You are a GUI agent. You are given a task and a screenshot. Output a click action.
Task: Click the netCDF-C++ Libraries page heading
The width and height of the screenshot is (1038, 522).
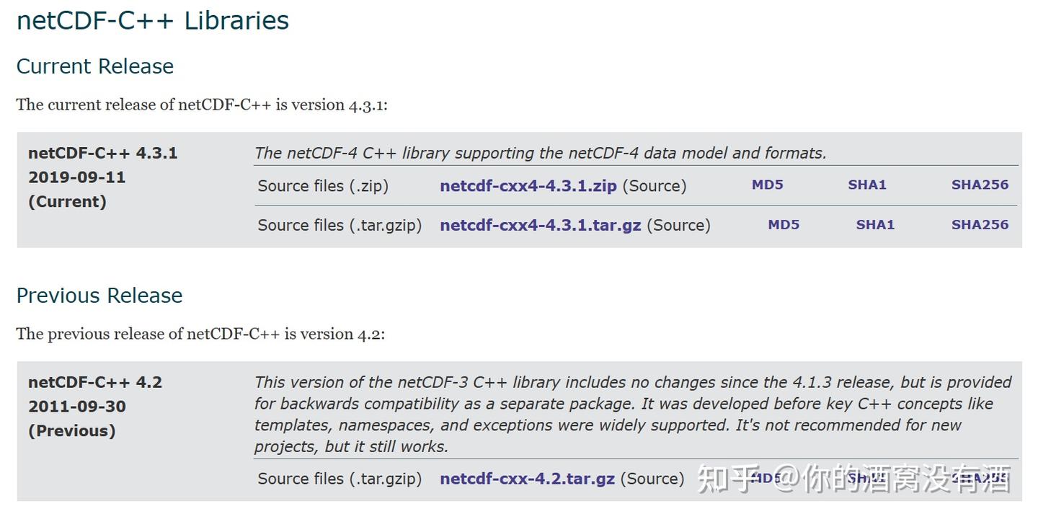(152, 20)
